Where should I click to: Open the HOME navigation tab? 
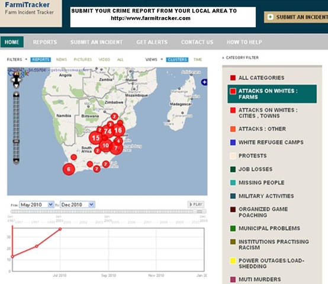tap(12, 42)
